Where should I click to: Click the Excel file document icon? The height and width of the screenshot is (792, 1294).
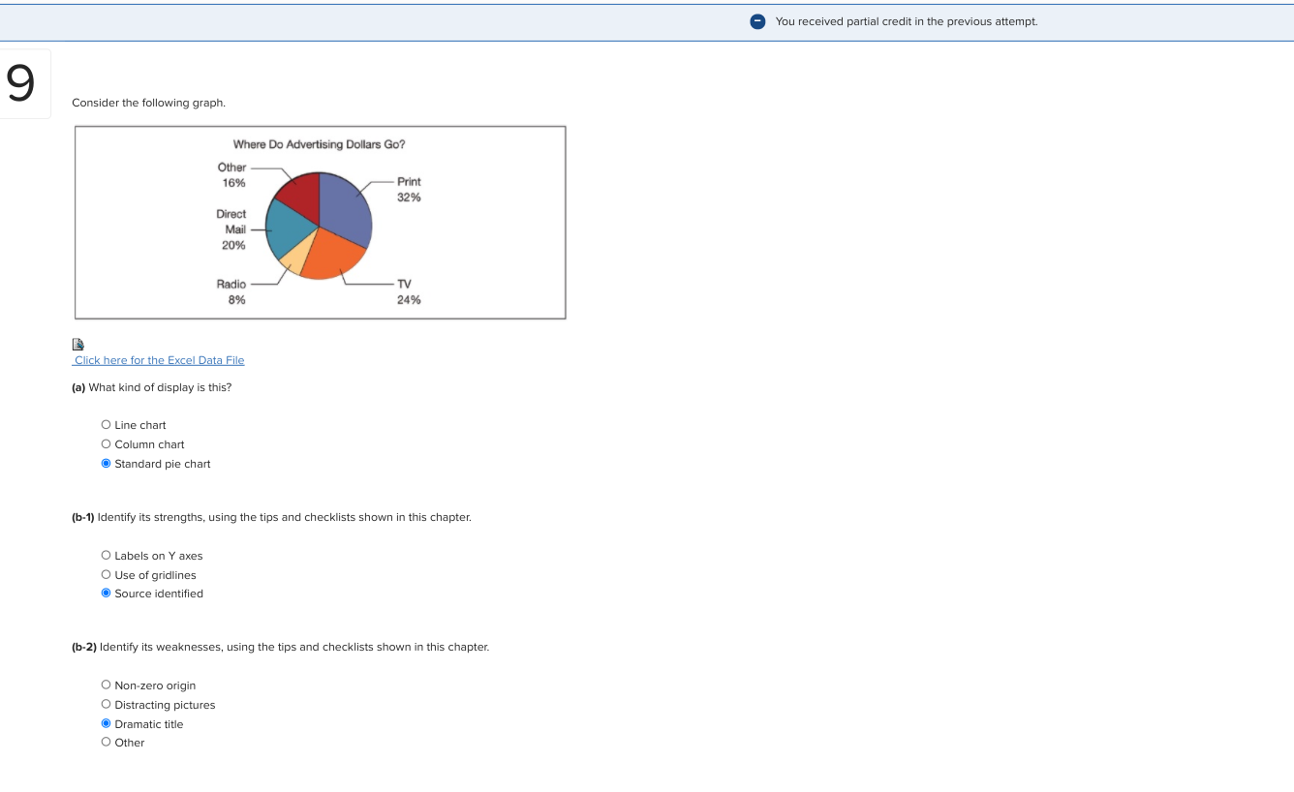click(x=78, y=344)
